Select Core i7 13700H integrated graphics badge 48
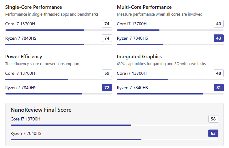 [x=218, y=73]
